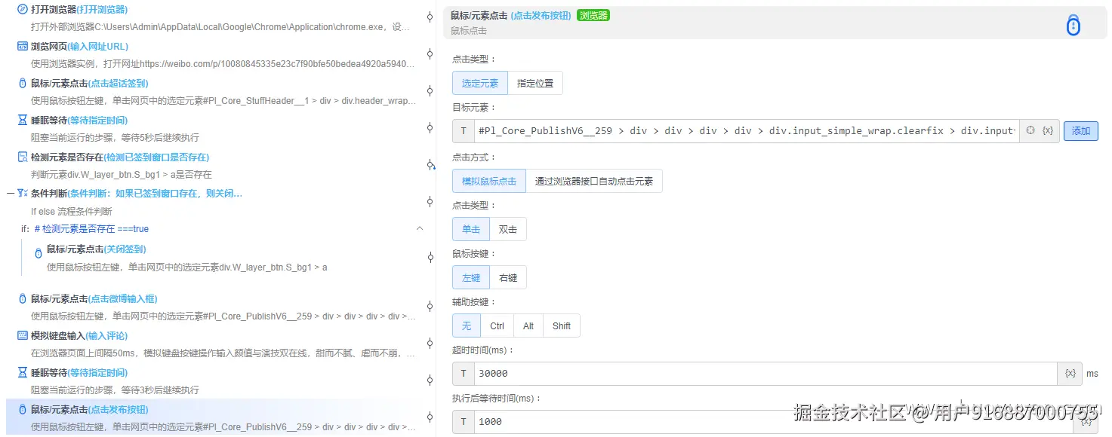Select 选定元素 click type
Viewport: 1112px width, 437px height.
(480, 83)
